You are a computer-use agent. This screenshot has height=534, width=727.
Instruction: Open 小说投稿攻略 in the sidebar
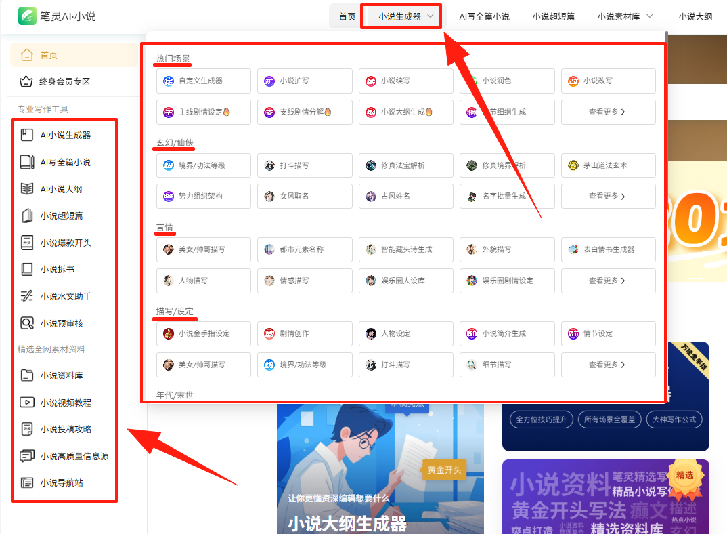[56, 429]
